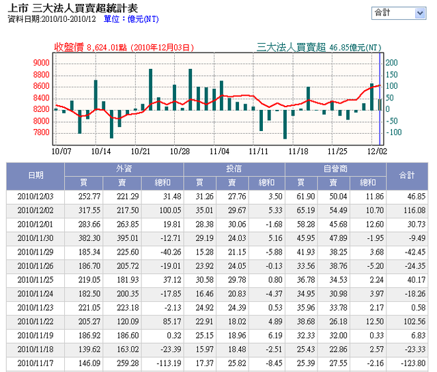
Task: Click the 自營商 group header
Action: [335, 169]
